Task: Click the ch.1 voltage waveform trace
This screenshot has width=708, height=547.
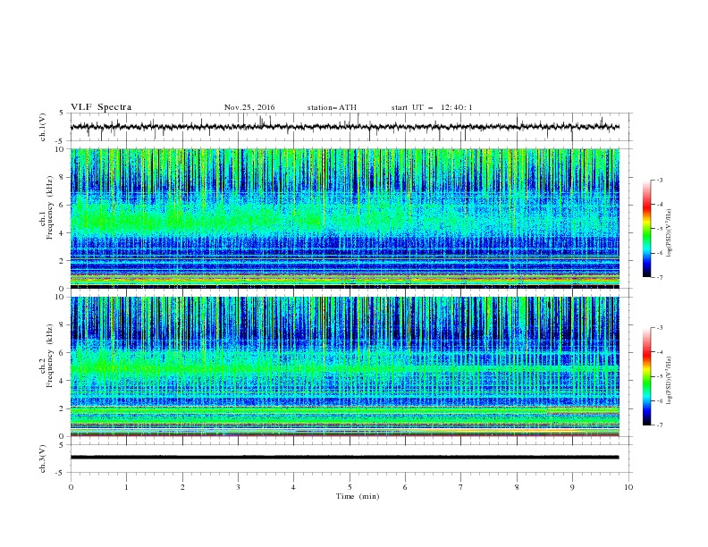Action: 345,127
